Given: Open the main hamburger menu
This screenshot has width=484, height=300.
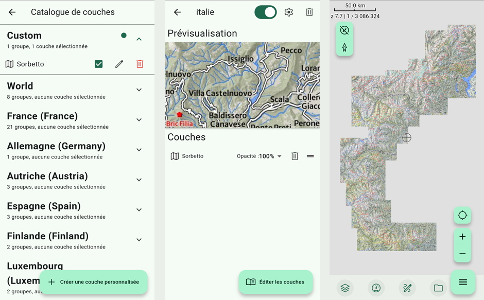Looking at the screenshot, I should (x=462, y=282).
